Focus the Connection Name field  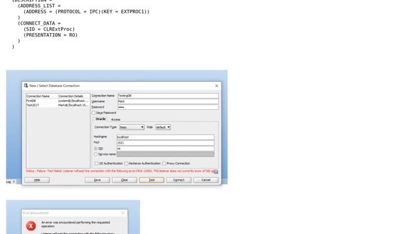click(168, 96)
